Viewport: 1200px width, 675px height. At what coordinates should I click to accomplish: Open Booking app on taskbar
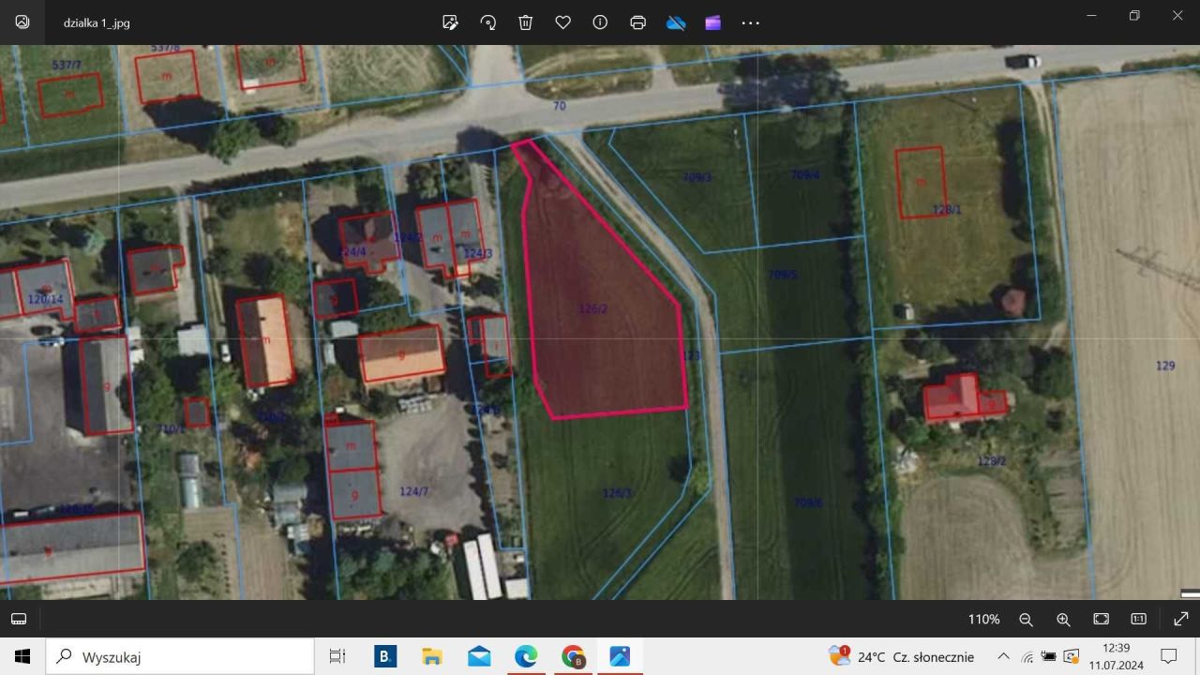[x=385, y=656]
